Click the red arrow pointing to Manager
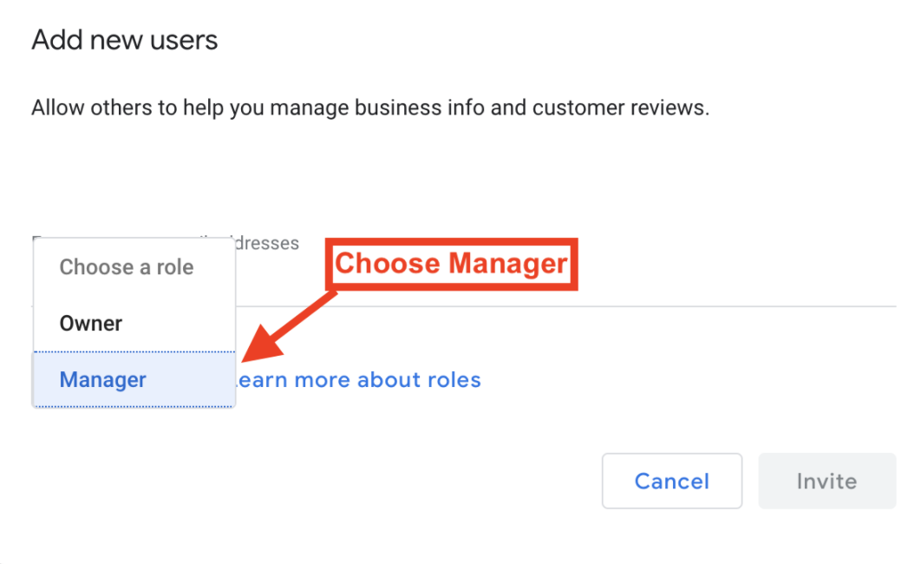 coord(288,328)
